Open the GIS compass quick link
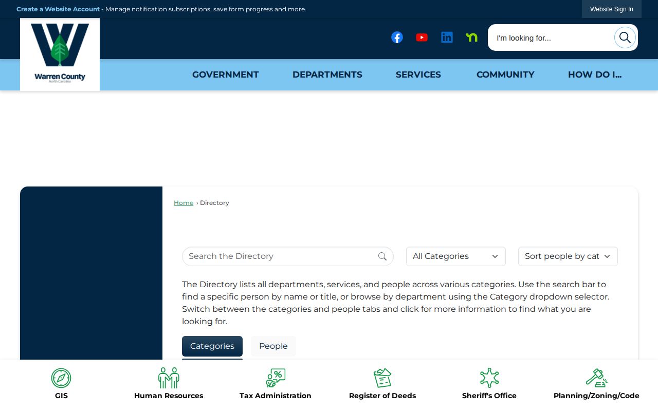Image resolution: width=658 pixels, height=411 pixels. tap(61, 378)
